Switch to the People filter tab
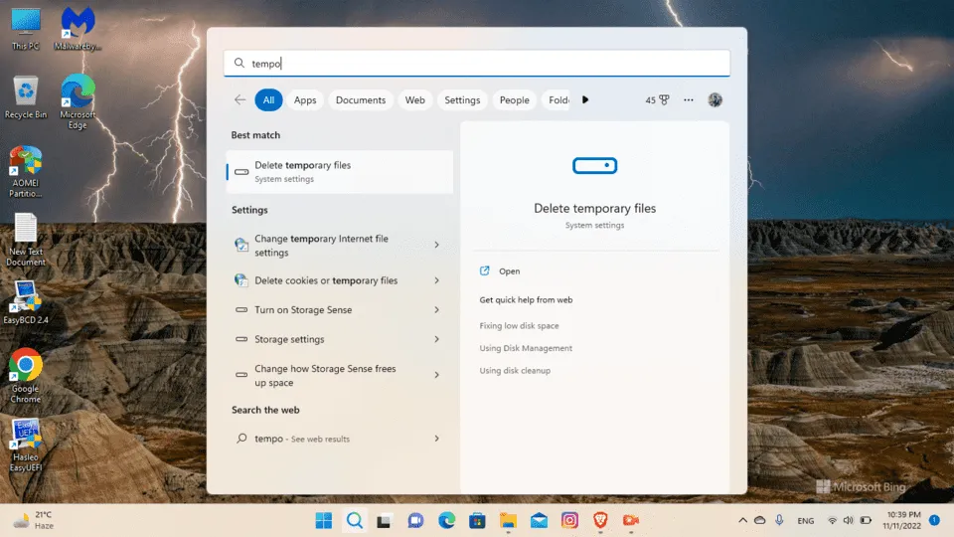Screen dimensions: 954x537 pyautogui.click(x=515, y=99)
